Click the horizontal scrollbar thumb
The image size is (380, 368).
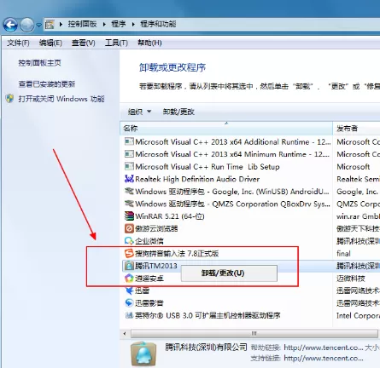pos(254,333)
